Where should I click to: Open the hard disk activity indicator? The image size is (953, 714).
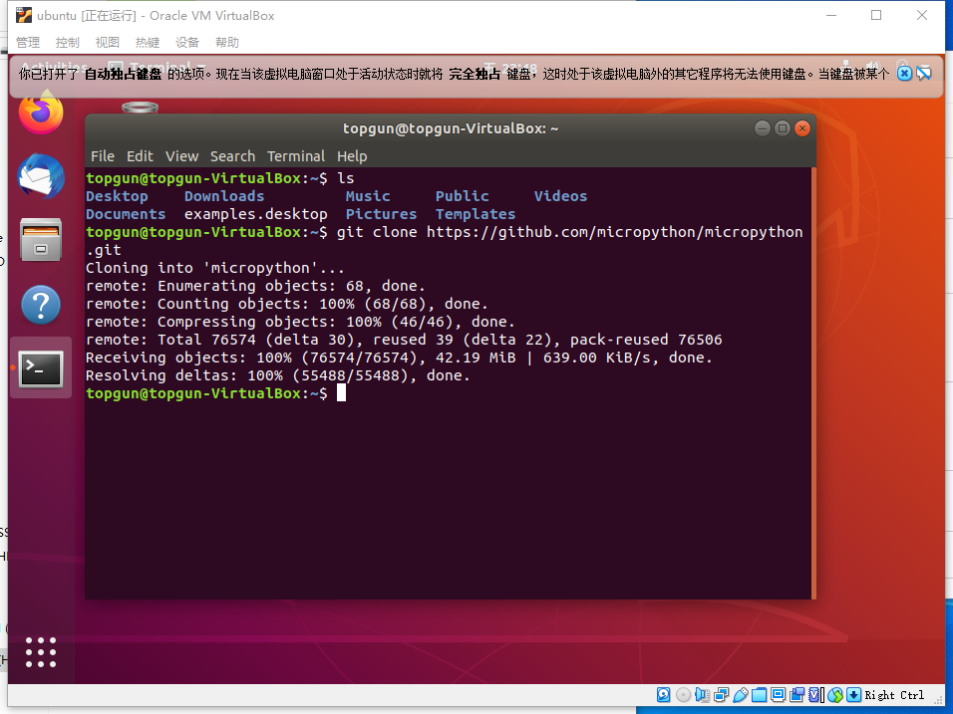663,694
